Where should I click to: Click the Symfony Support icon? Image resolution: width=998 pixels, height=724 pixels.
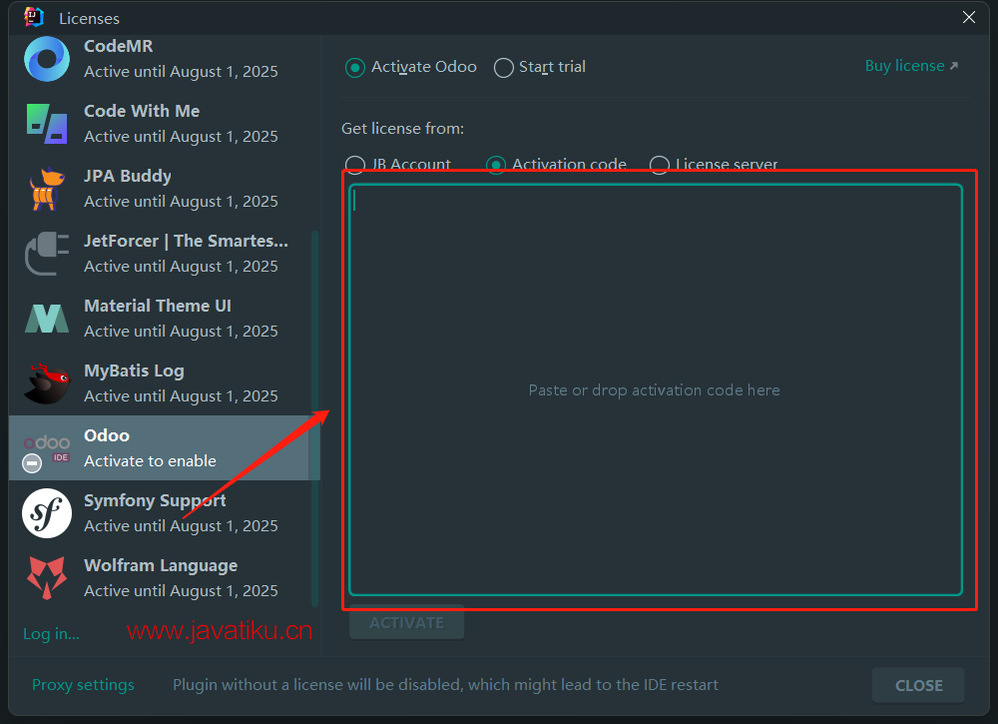47,513
